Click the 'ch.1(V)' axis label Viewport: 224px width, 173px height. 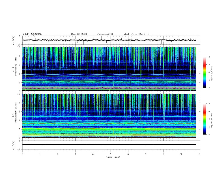14,40
